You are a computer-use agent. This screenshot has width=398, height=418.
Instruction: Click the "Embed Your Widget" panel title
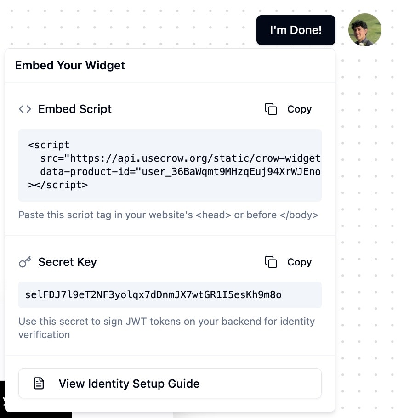click(x=70, y=65)
